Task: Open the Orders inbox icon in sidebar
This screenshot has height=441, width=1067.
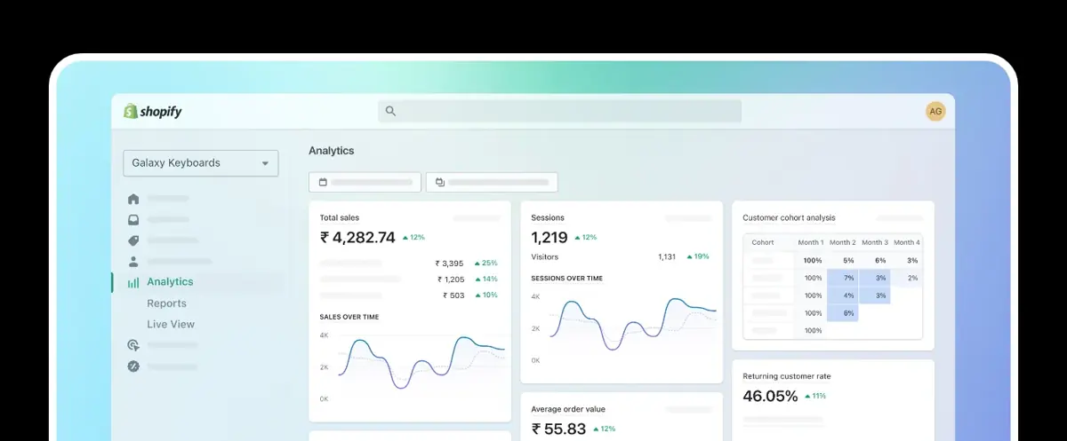Action: (133, 220)
